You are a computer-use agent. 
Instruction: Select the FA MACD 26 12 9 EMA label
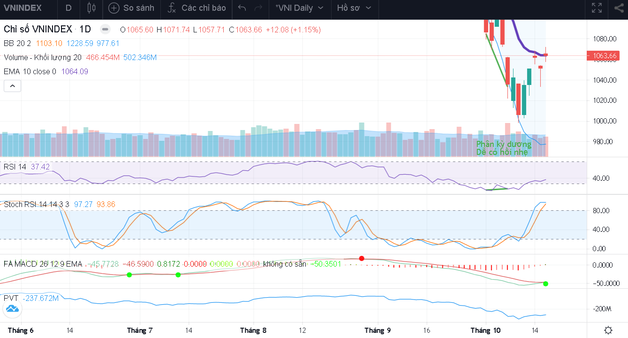click(43, 264)
